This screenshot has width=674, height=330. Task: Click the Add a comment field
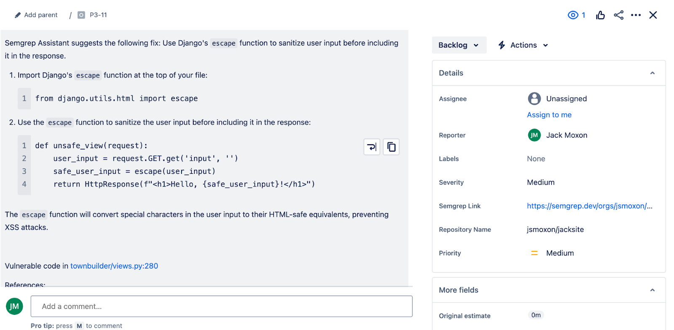(221, 306)
